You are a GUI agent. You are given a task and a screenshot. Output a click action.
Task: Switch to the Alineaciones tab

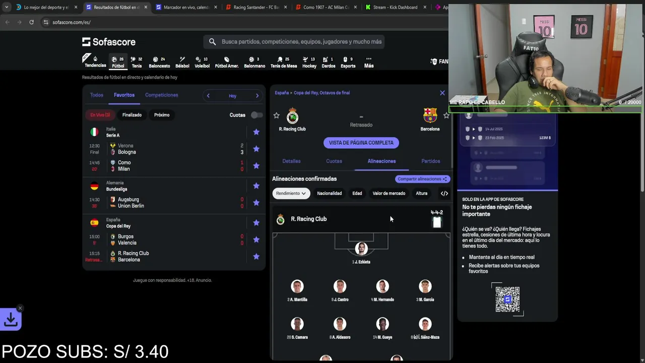(381, 161)
